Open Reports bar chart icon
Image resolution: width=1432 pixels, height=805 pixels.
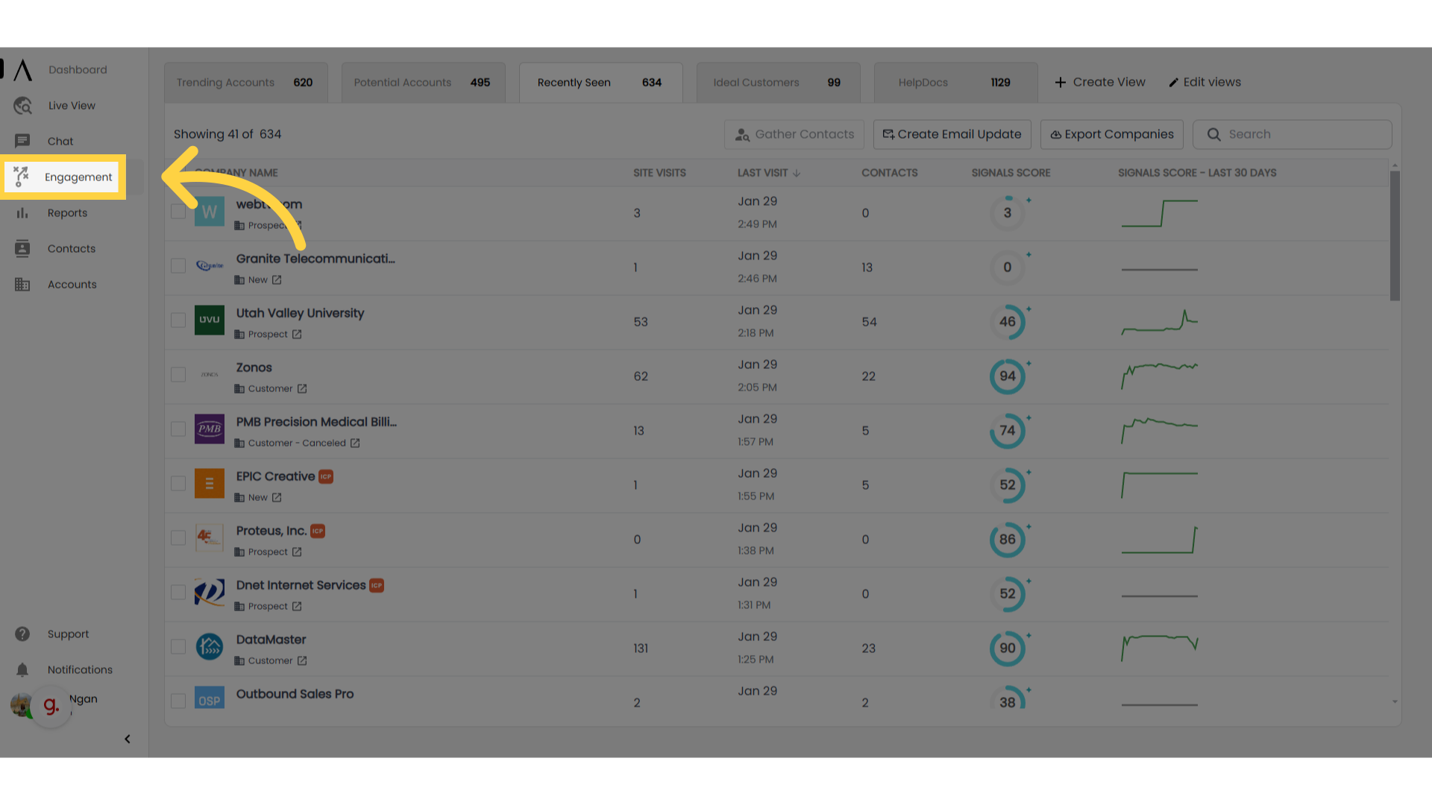pos(22,213)
